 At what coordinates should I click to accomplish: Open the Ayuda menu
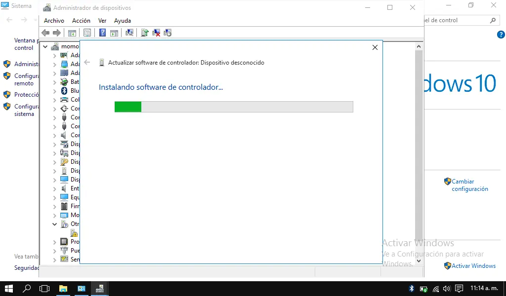click(x=123, y=21)
